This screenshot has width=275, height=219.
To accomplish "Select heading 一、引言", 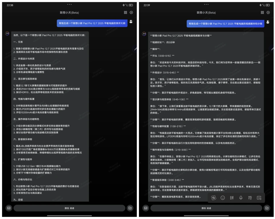I will point(18,42).
